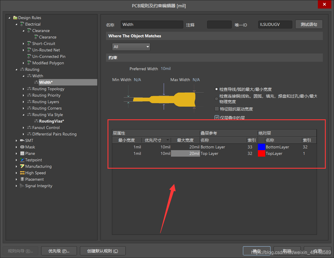Toggle the 仅层叠中的层 checkbox
334x258 pixels.
tap(217, 118)
